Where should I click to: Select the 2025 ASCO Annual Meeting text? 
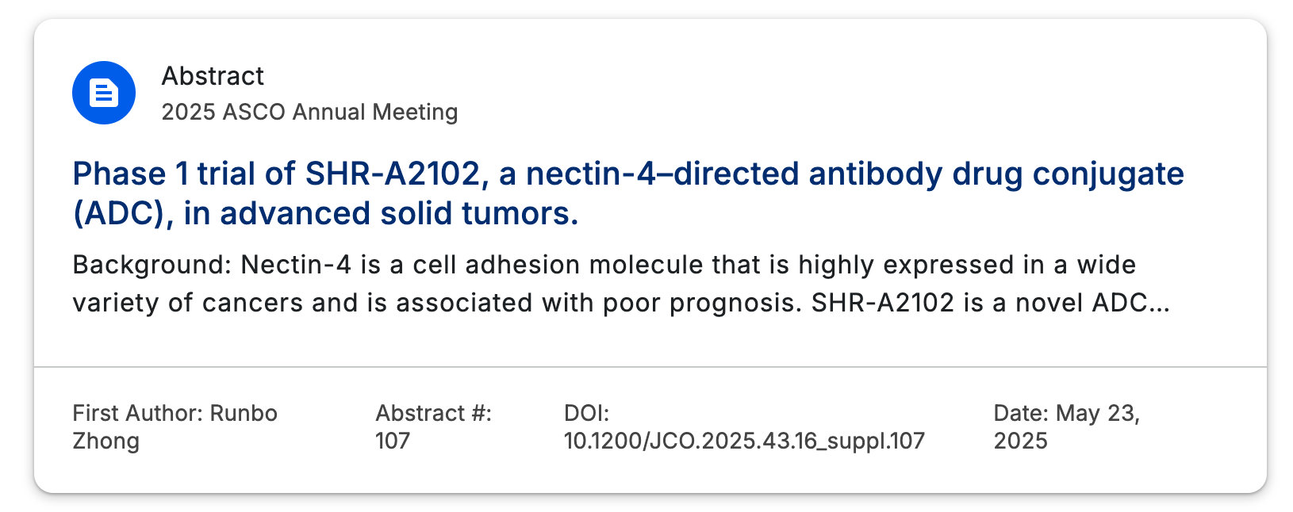(309, 112)
